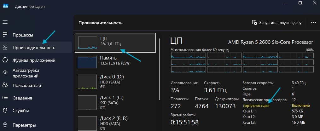Click the Автозагрузка приложений gauge icon
This screenshot has width=320, height=131.
tap(5, 73)
